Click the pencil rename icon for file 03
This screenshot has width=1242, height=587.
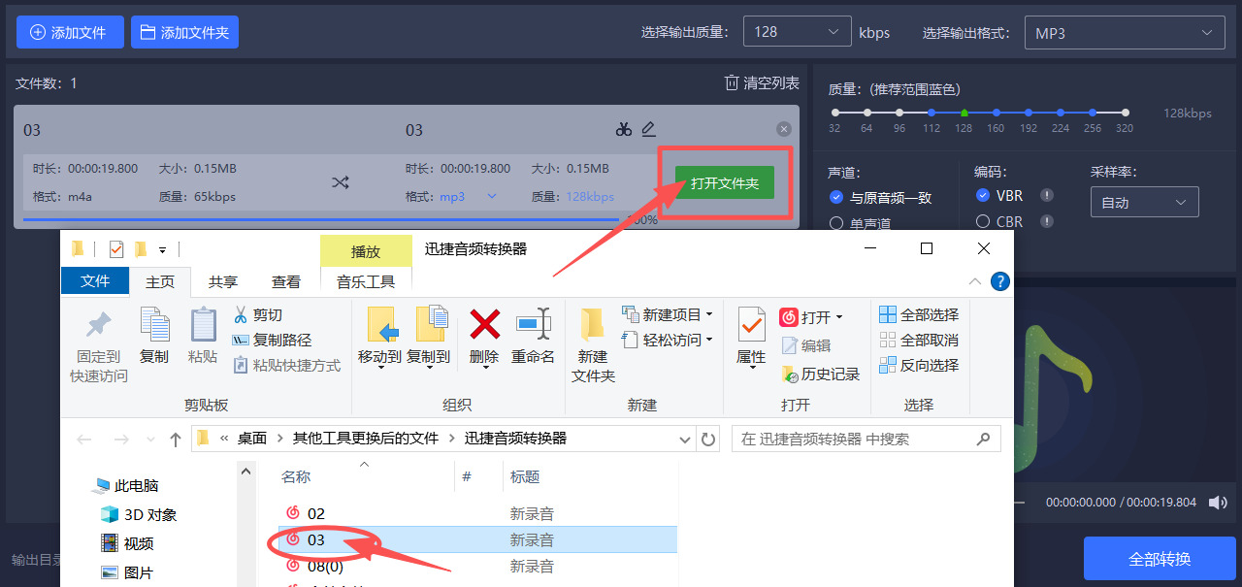point(648,128)
